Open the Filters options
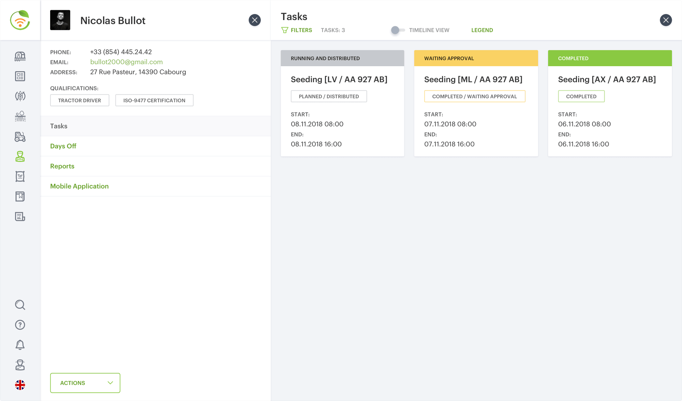This screenshot has height=401, width=682. 297,30
